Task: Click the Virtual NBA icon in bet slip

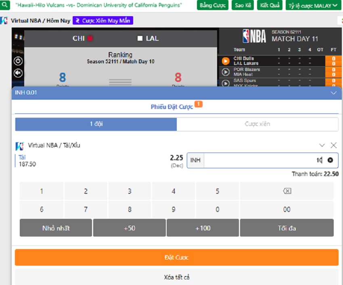Action: click(19, 146)
